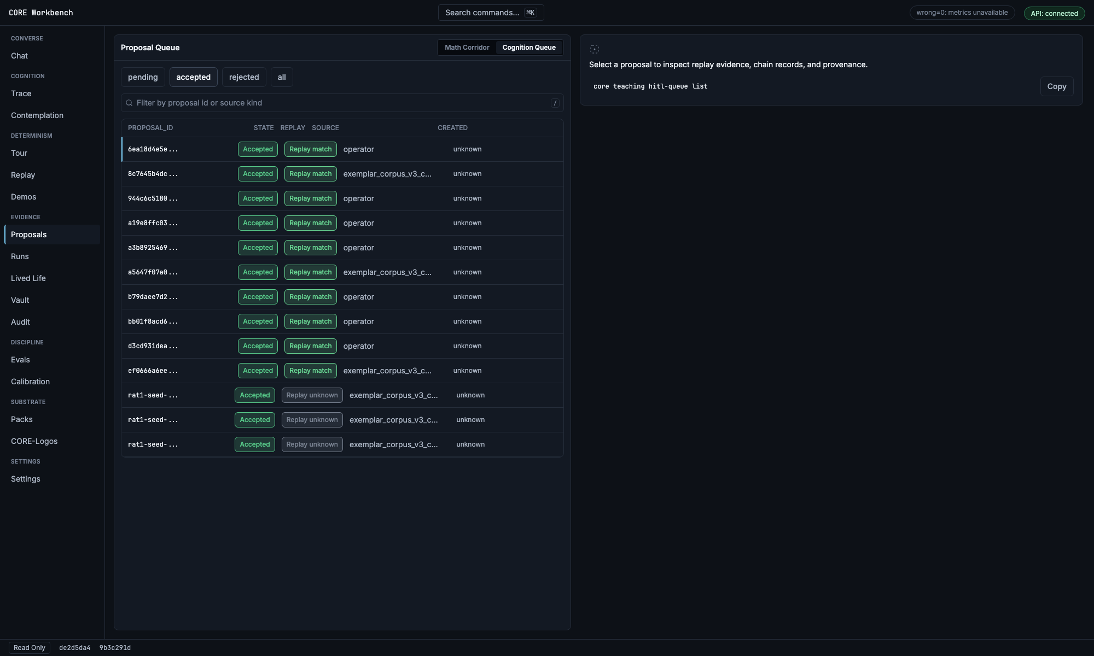Select proposal d3cd931dea row
This screenshot has height=656, width=1094.
[x=342, y=346]
